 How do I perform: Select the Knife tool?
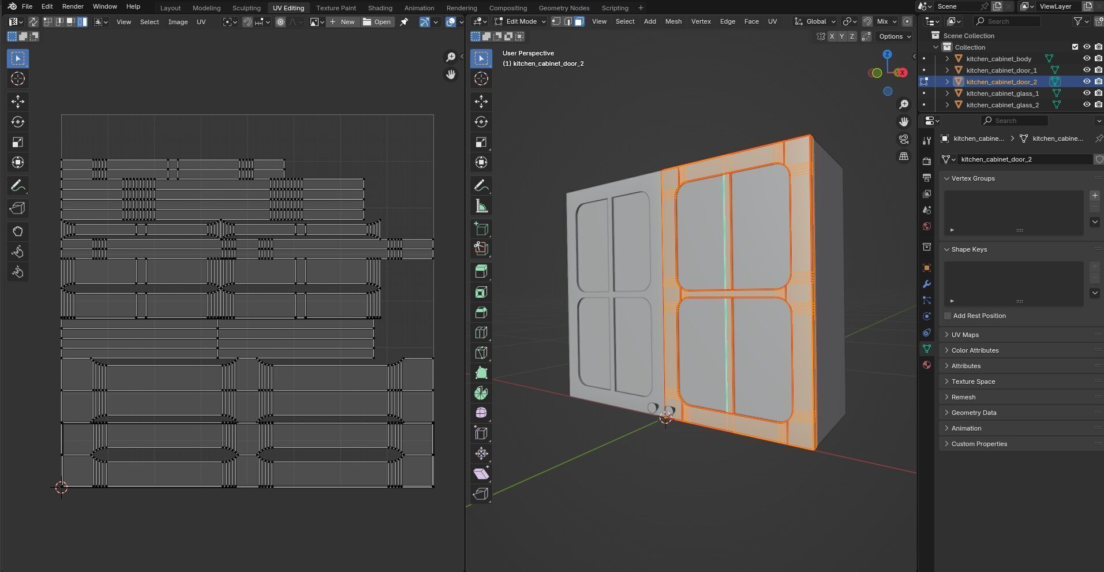481,353
